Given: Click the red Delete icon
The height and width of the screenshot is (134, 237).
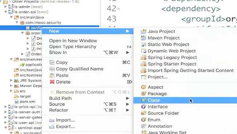Looking at the screenshot, I should [x=52, y=82].
